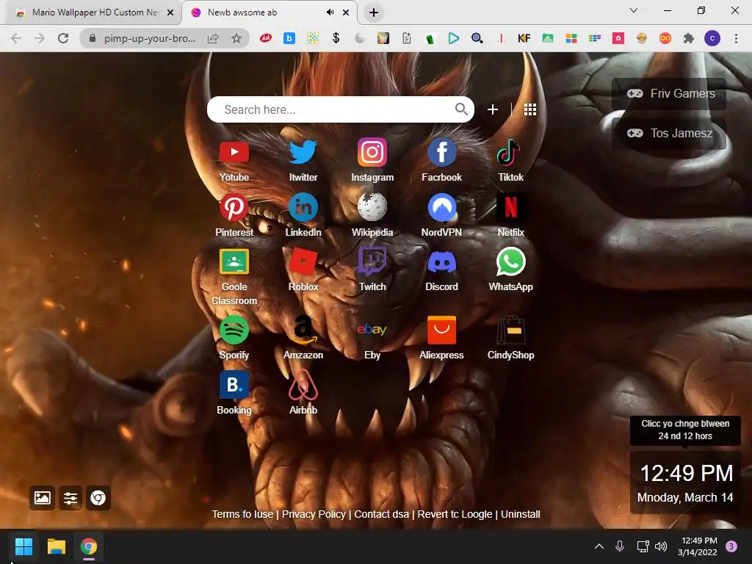Launch the Instagram shortcut
Viewport: 752px width, 564px height.
(372, 152)
